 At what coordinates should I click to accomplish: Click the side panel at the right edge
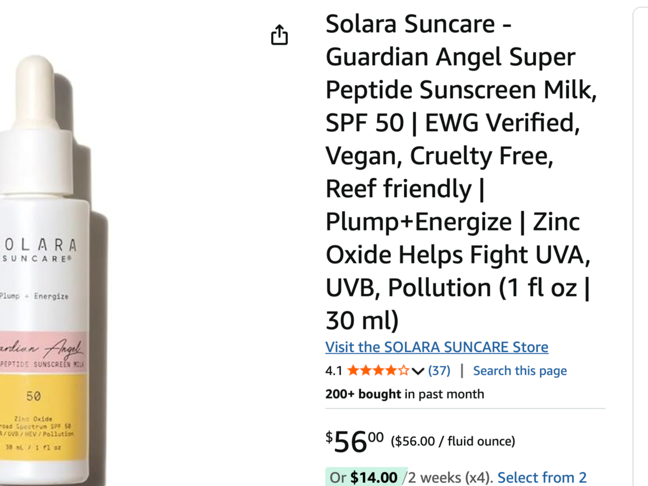[x=640, y=243]
